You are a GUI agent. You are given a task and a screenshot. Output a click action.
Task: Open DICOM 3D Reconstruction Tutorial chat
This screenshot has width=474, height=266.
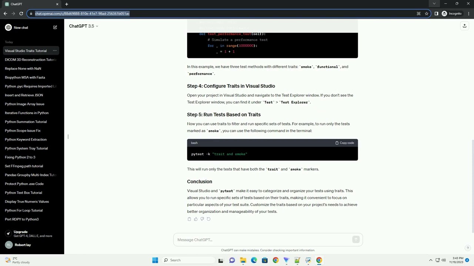[x=30, y=59]
